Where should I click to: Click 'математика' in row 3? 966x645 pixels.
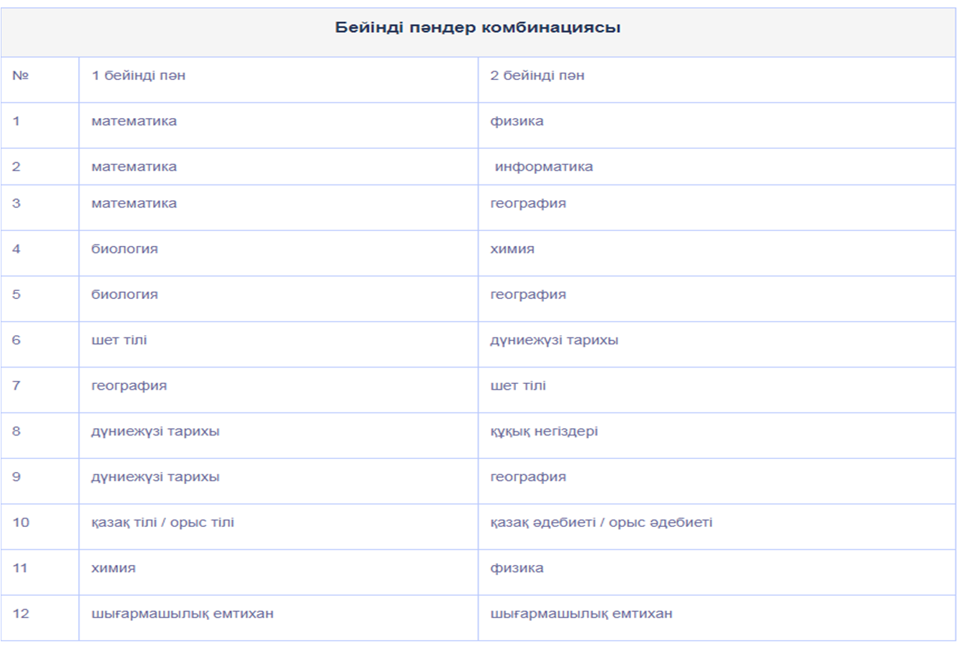click(134, 203)
